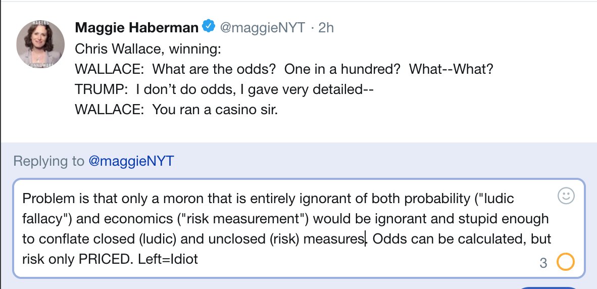Image resolution: width=597 pixels, height=289 pixels.
Task: Click @maggieNYT in the Replying to line
Action: tap(131, 161)
